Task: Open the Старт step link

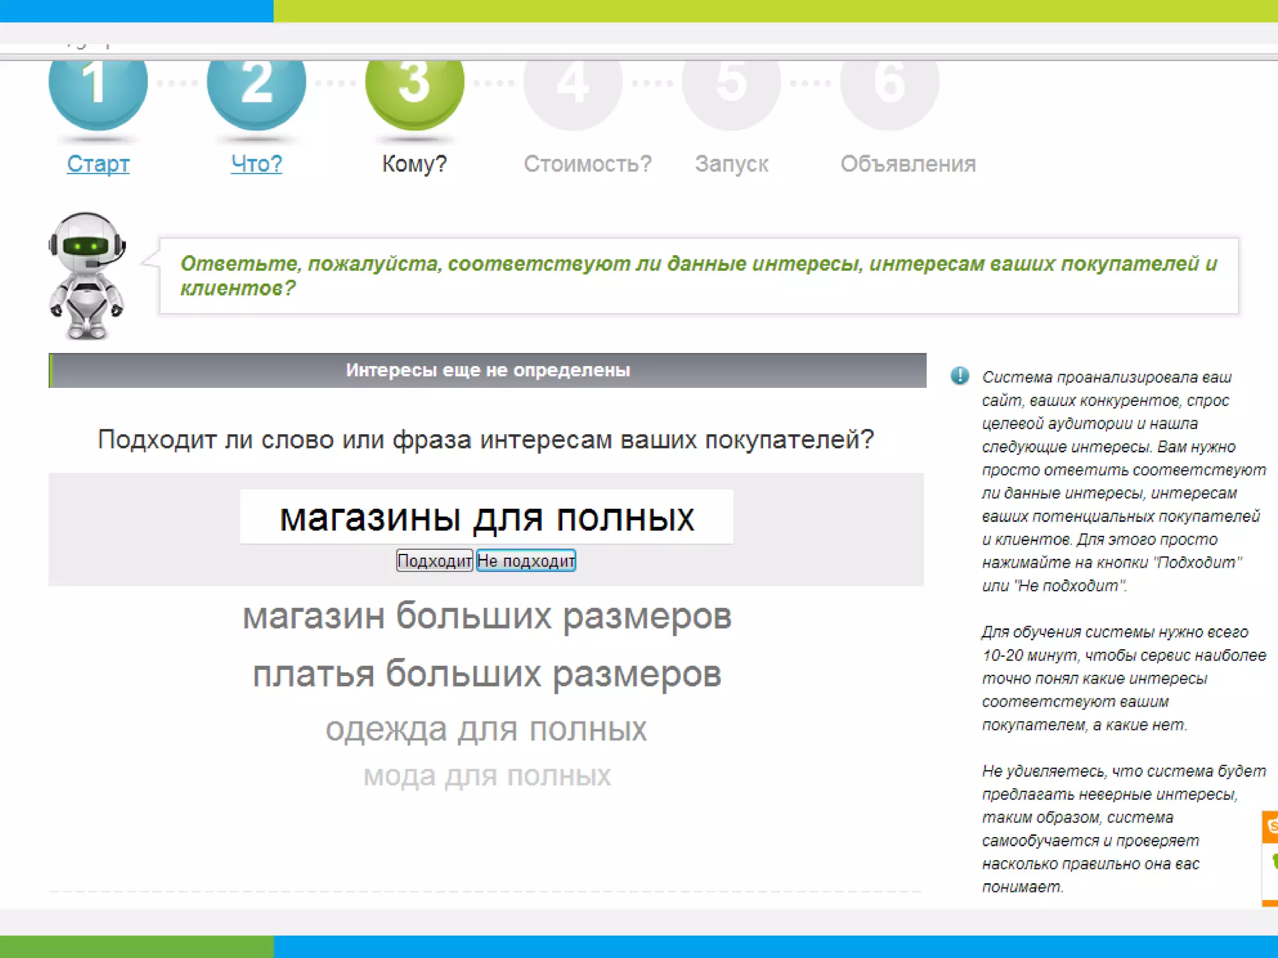Action: 98,164
